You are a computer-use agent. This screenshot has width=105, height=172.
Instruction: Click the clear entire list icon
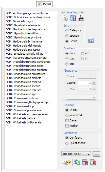(x=93, y=162)
